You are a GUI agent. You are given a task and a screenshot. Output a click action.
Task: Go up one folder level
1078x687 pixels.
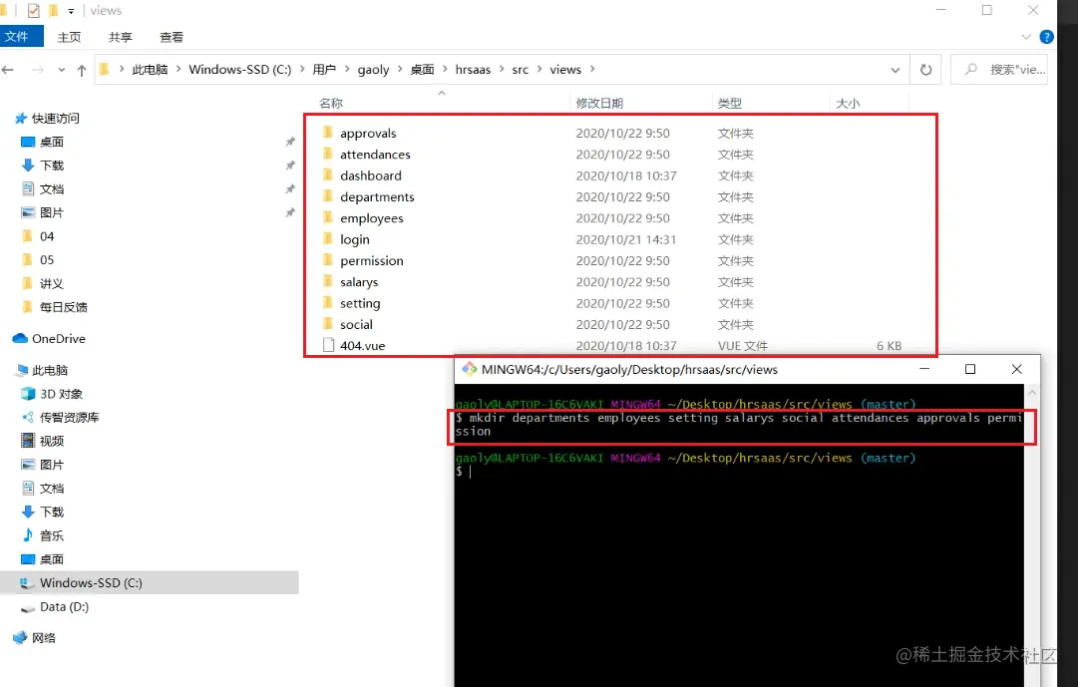[82, 70]
